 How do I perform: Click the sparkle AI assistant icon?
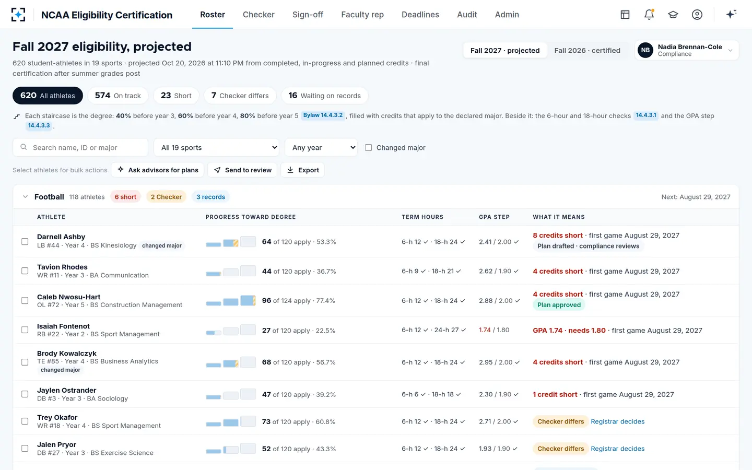(731, 14)
